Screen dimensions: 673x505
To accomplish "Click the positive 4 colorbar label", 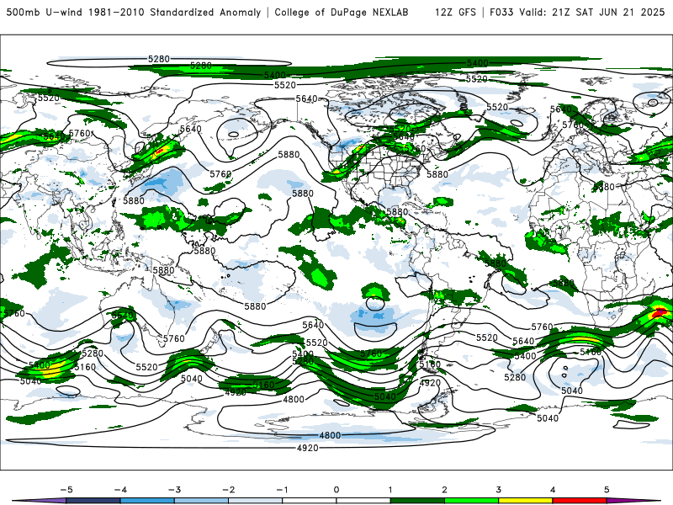I will pos(553,490).
